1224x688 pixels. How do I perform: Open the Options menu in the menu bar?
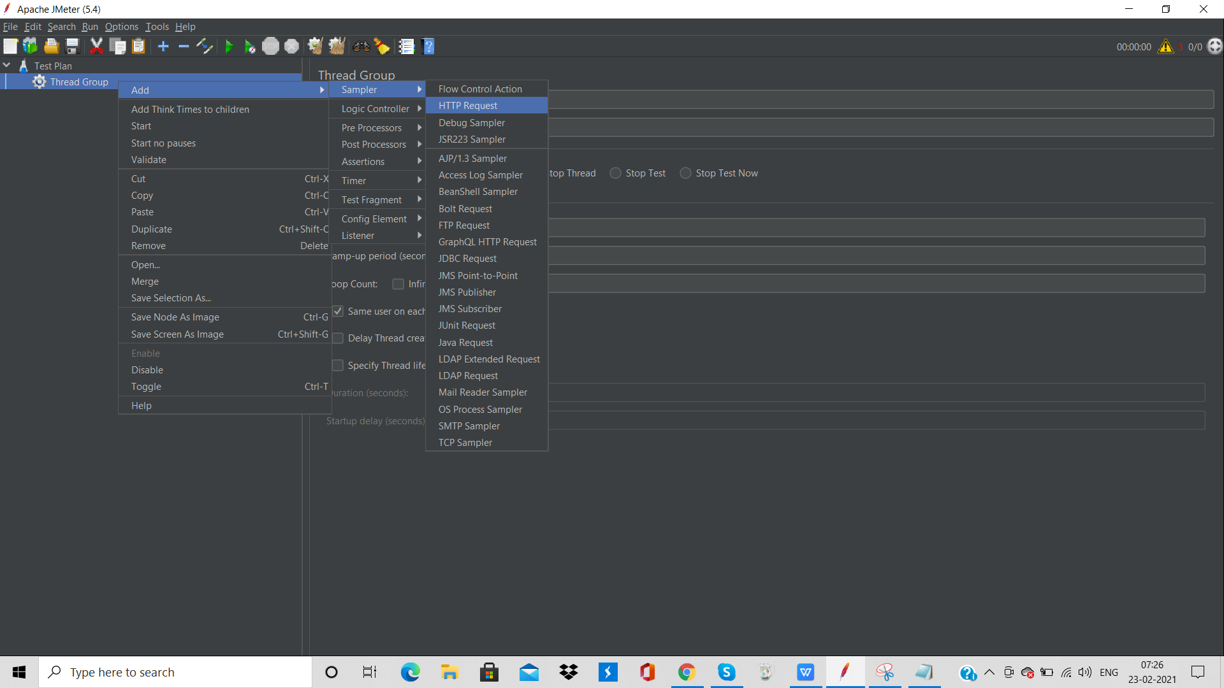[121, 27]
